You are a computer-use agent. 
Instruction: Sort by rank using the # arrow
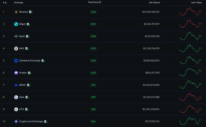6,3
